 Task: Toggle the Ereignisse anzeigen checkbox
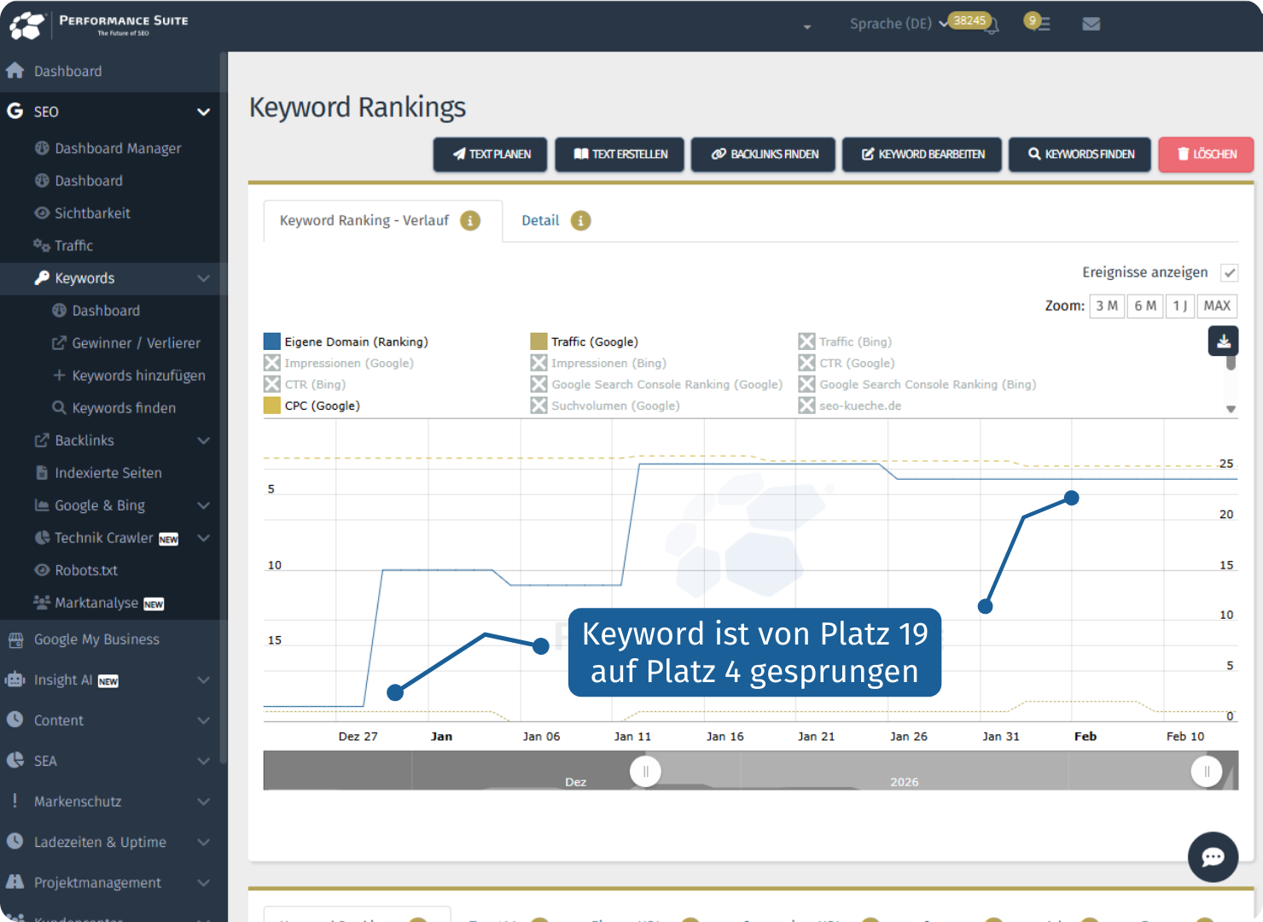pos(1229,273)
